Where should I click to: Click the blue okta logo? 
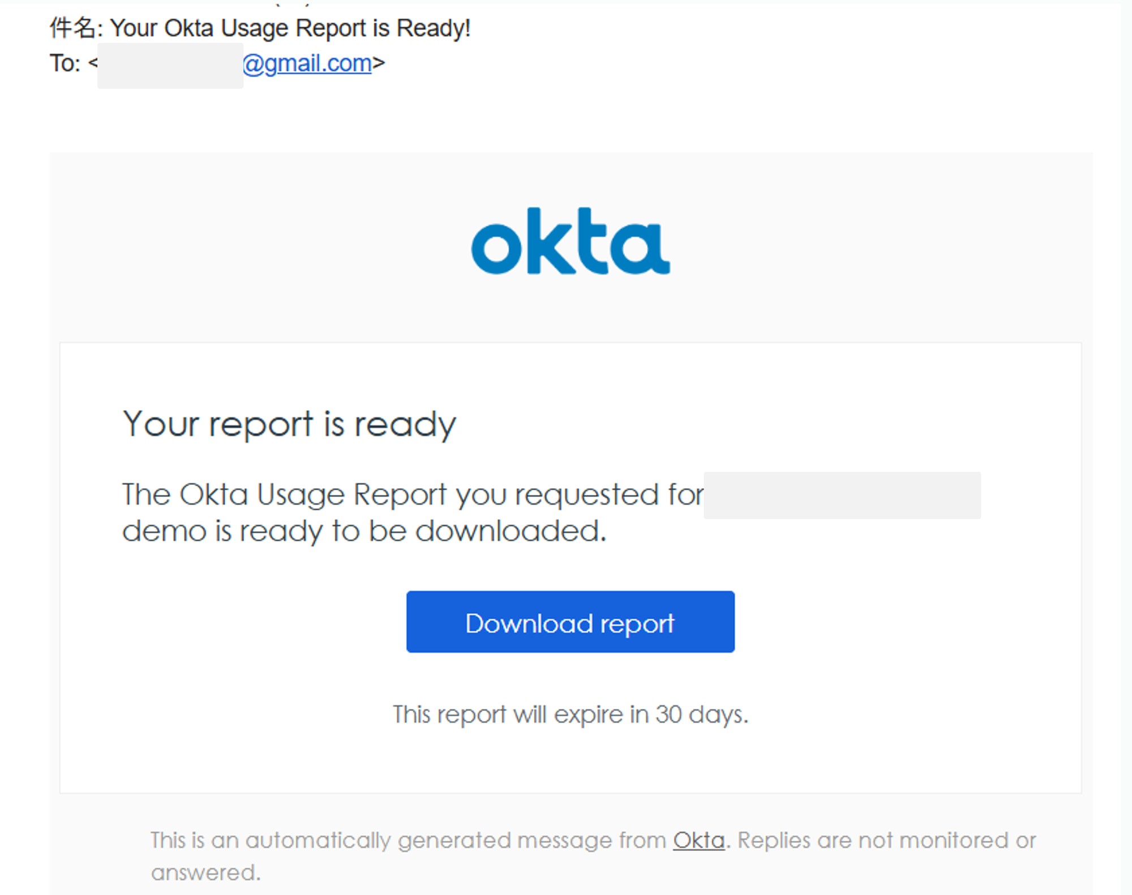[x=570, y=242]
